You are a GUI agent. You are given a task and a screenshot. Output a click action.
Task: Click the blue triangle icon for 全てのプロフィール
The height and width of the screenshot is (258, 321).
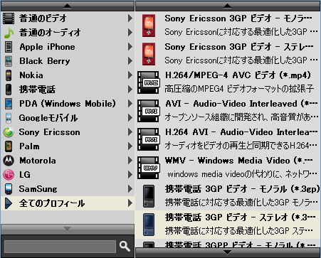point(9,203)
